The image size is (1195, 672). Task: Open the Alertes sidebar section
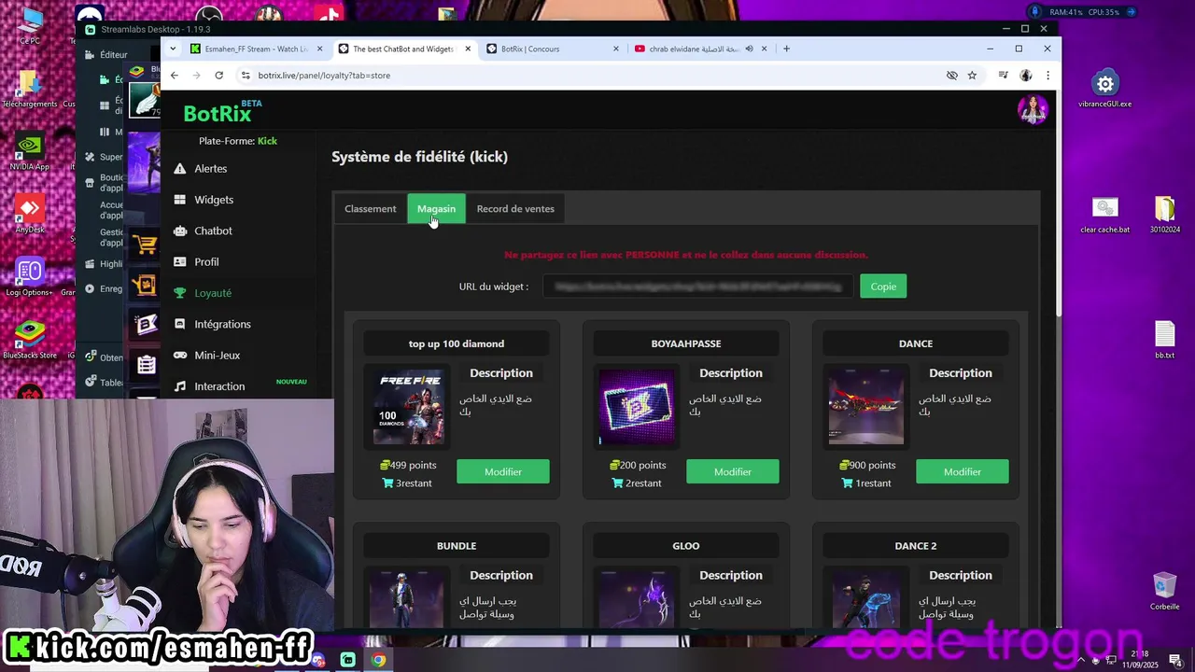click(210, 169)
